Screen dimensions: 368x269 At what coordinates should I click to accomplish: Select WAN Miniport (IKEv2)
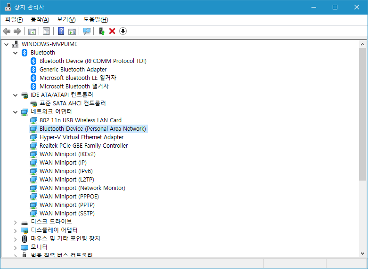pyautogui.click(x=67, y=154)
